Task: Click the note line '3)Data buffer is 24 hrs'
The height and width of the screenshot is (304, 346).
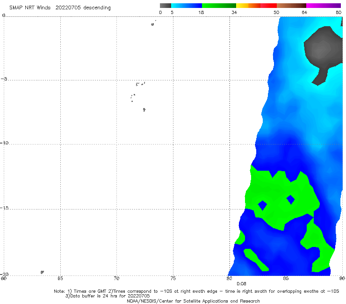Action: point(108,296)
